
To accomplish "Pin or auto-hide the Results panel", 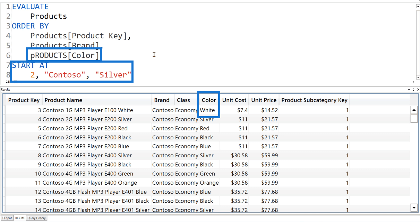I will (x=413, y=89).
